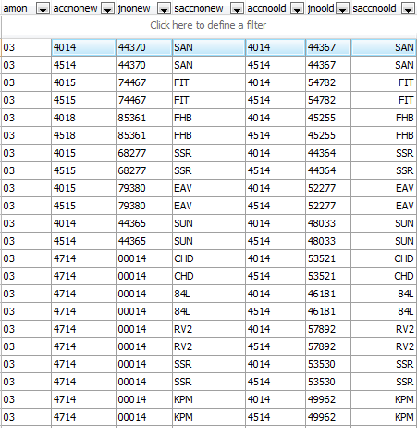
Task: Select jnonew cell 74467 in 4515 row
Action: click(x=144, y=100)
